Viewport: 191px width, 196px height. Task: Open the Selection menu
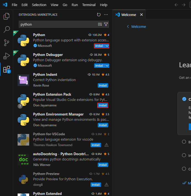click(39, 5)
